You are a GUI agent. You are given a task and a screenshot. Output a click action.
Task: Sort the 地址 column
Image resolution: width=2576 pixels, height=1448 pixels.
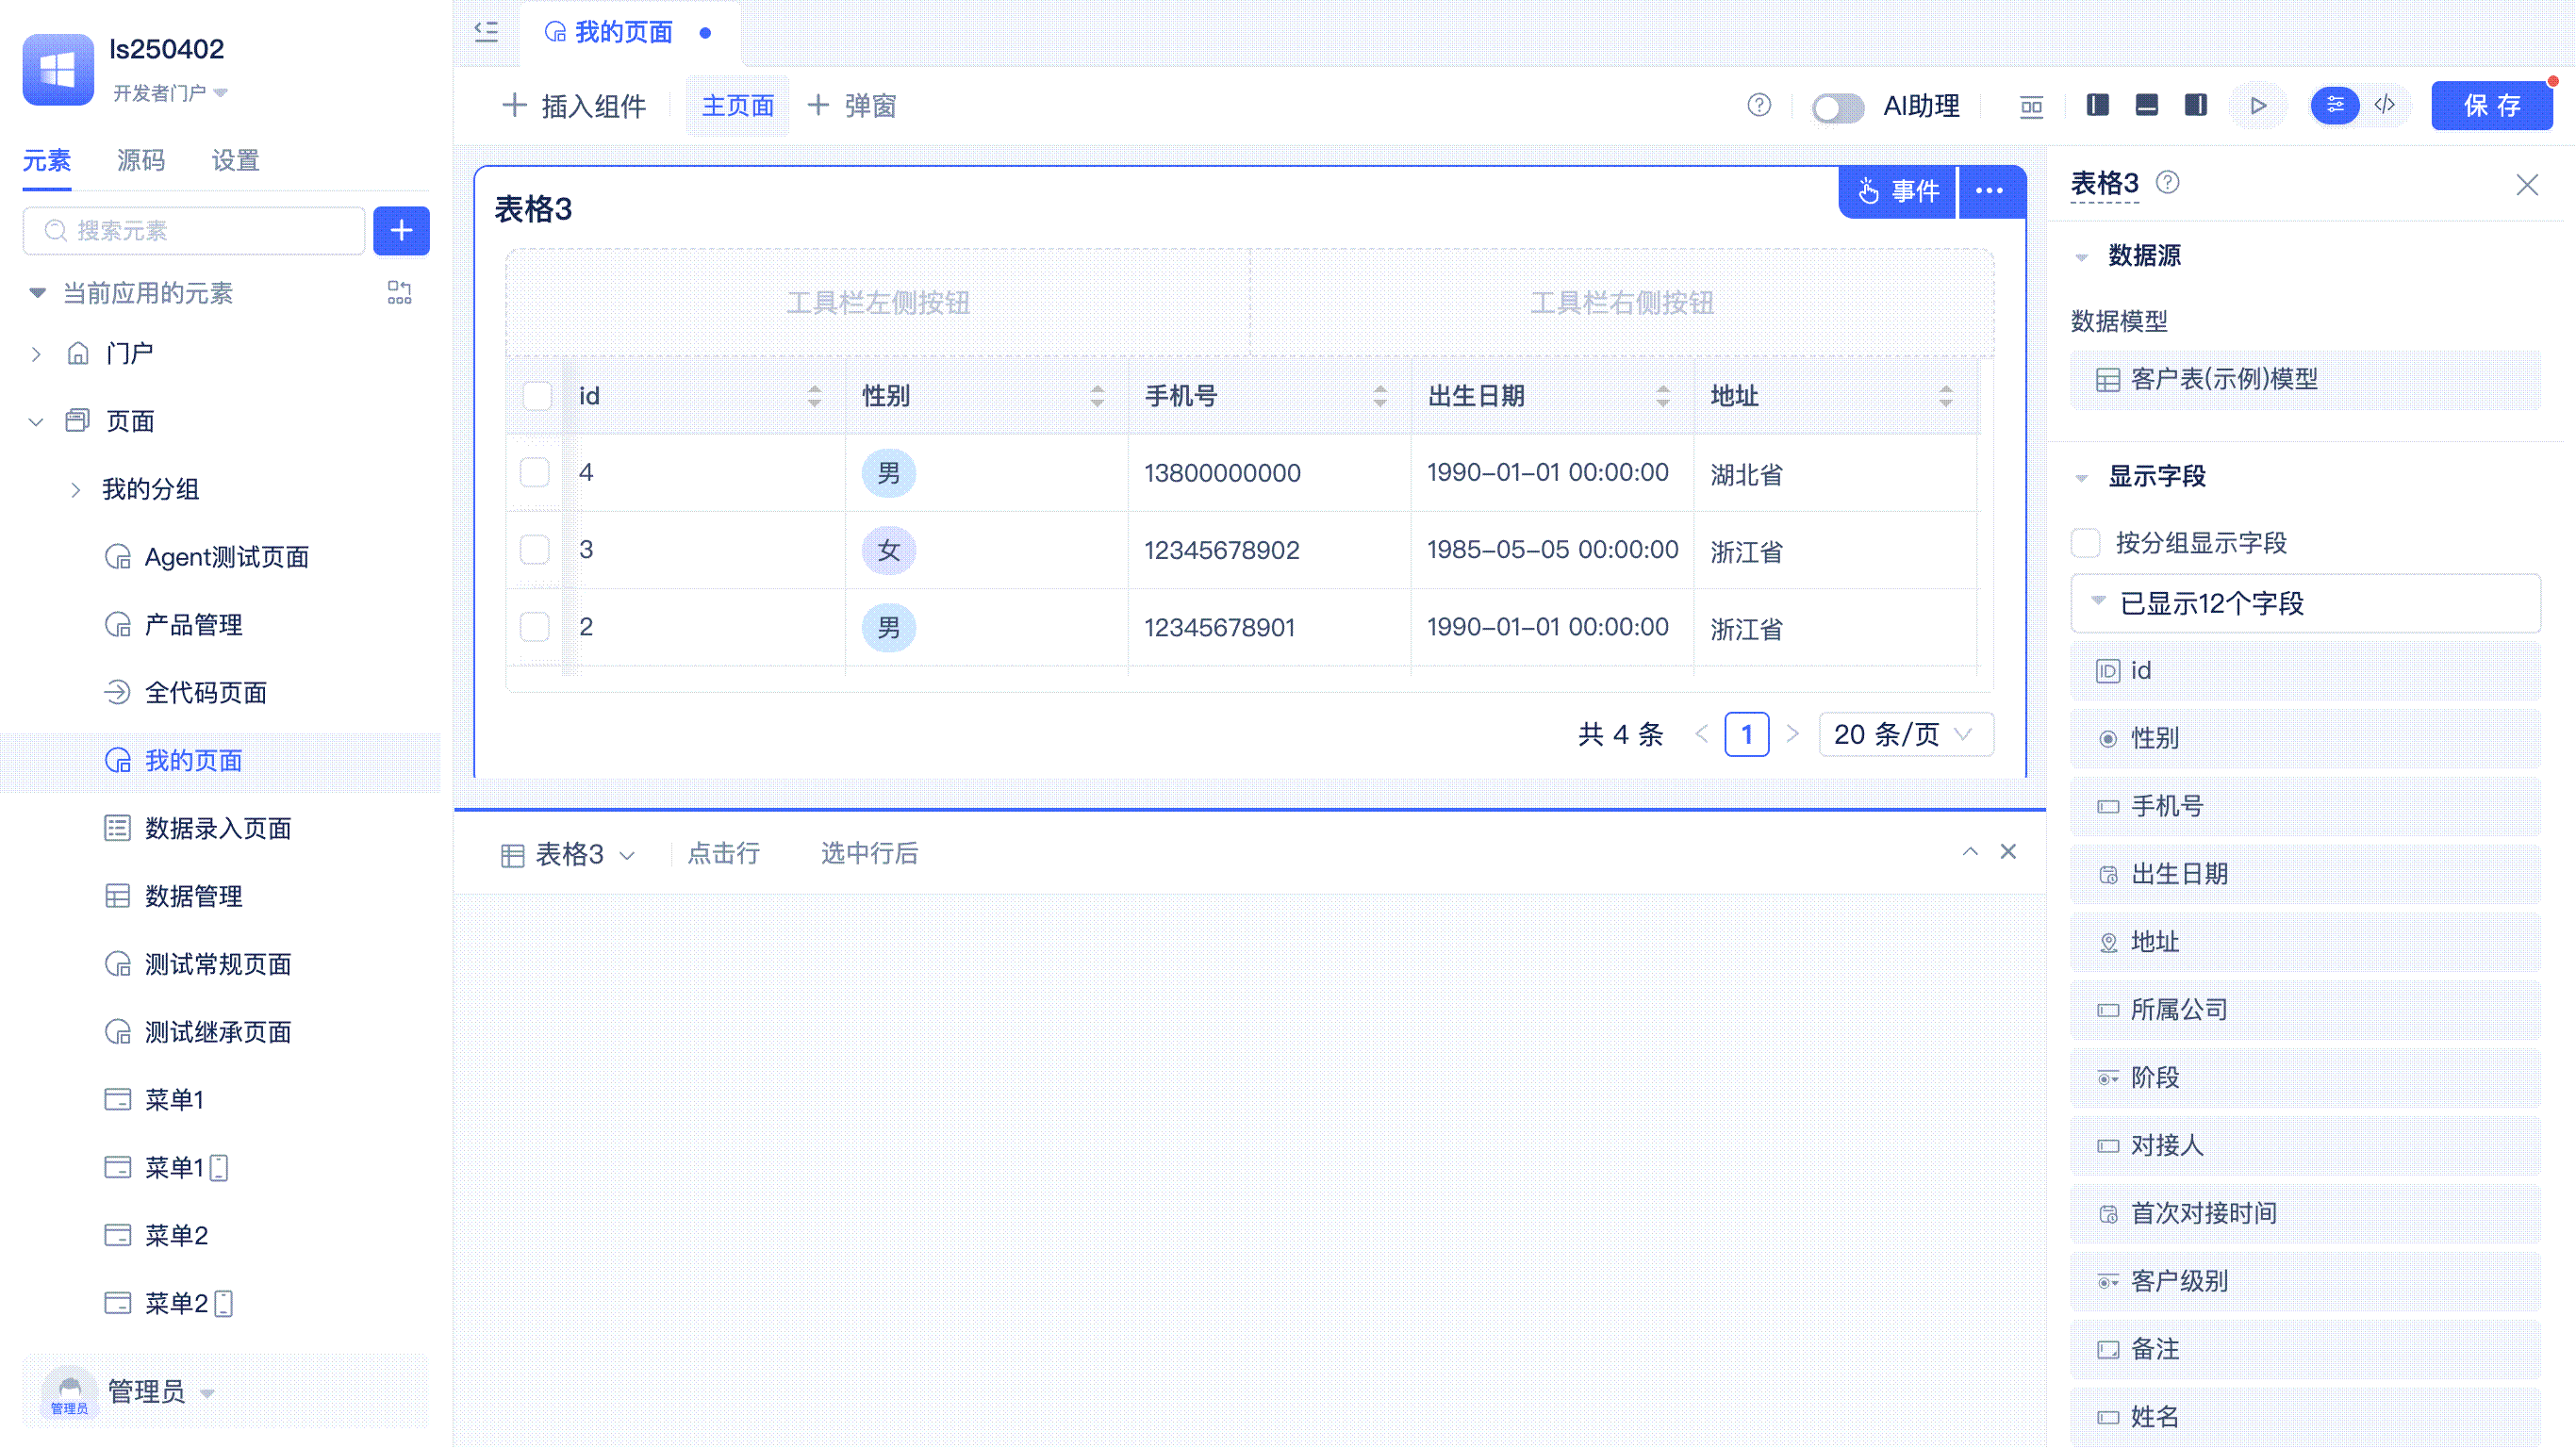tap(1946, 396)
